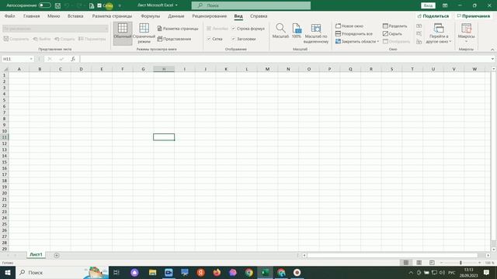The image size is (497, 279).
Task: Toggle the Сетка checkbox in the Отображение group
Action: pyautogui.click(x=209, y=39)
